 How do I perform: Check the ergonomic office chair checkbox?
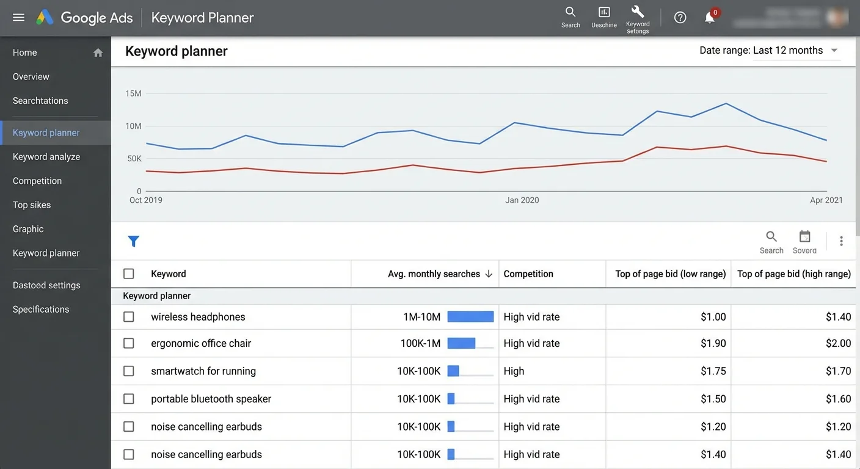click(x=128, y=343)
